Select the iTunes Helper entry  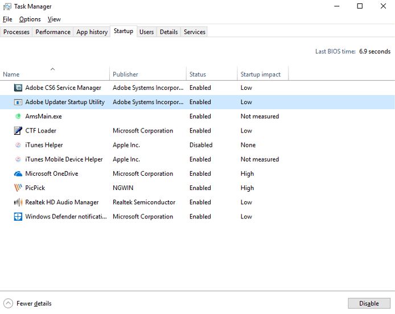point(44,145)
